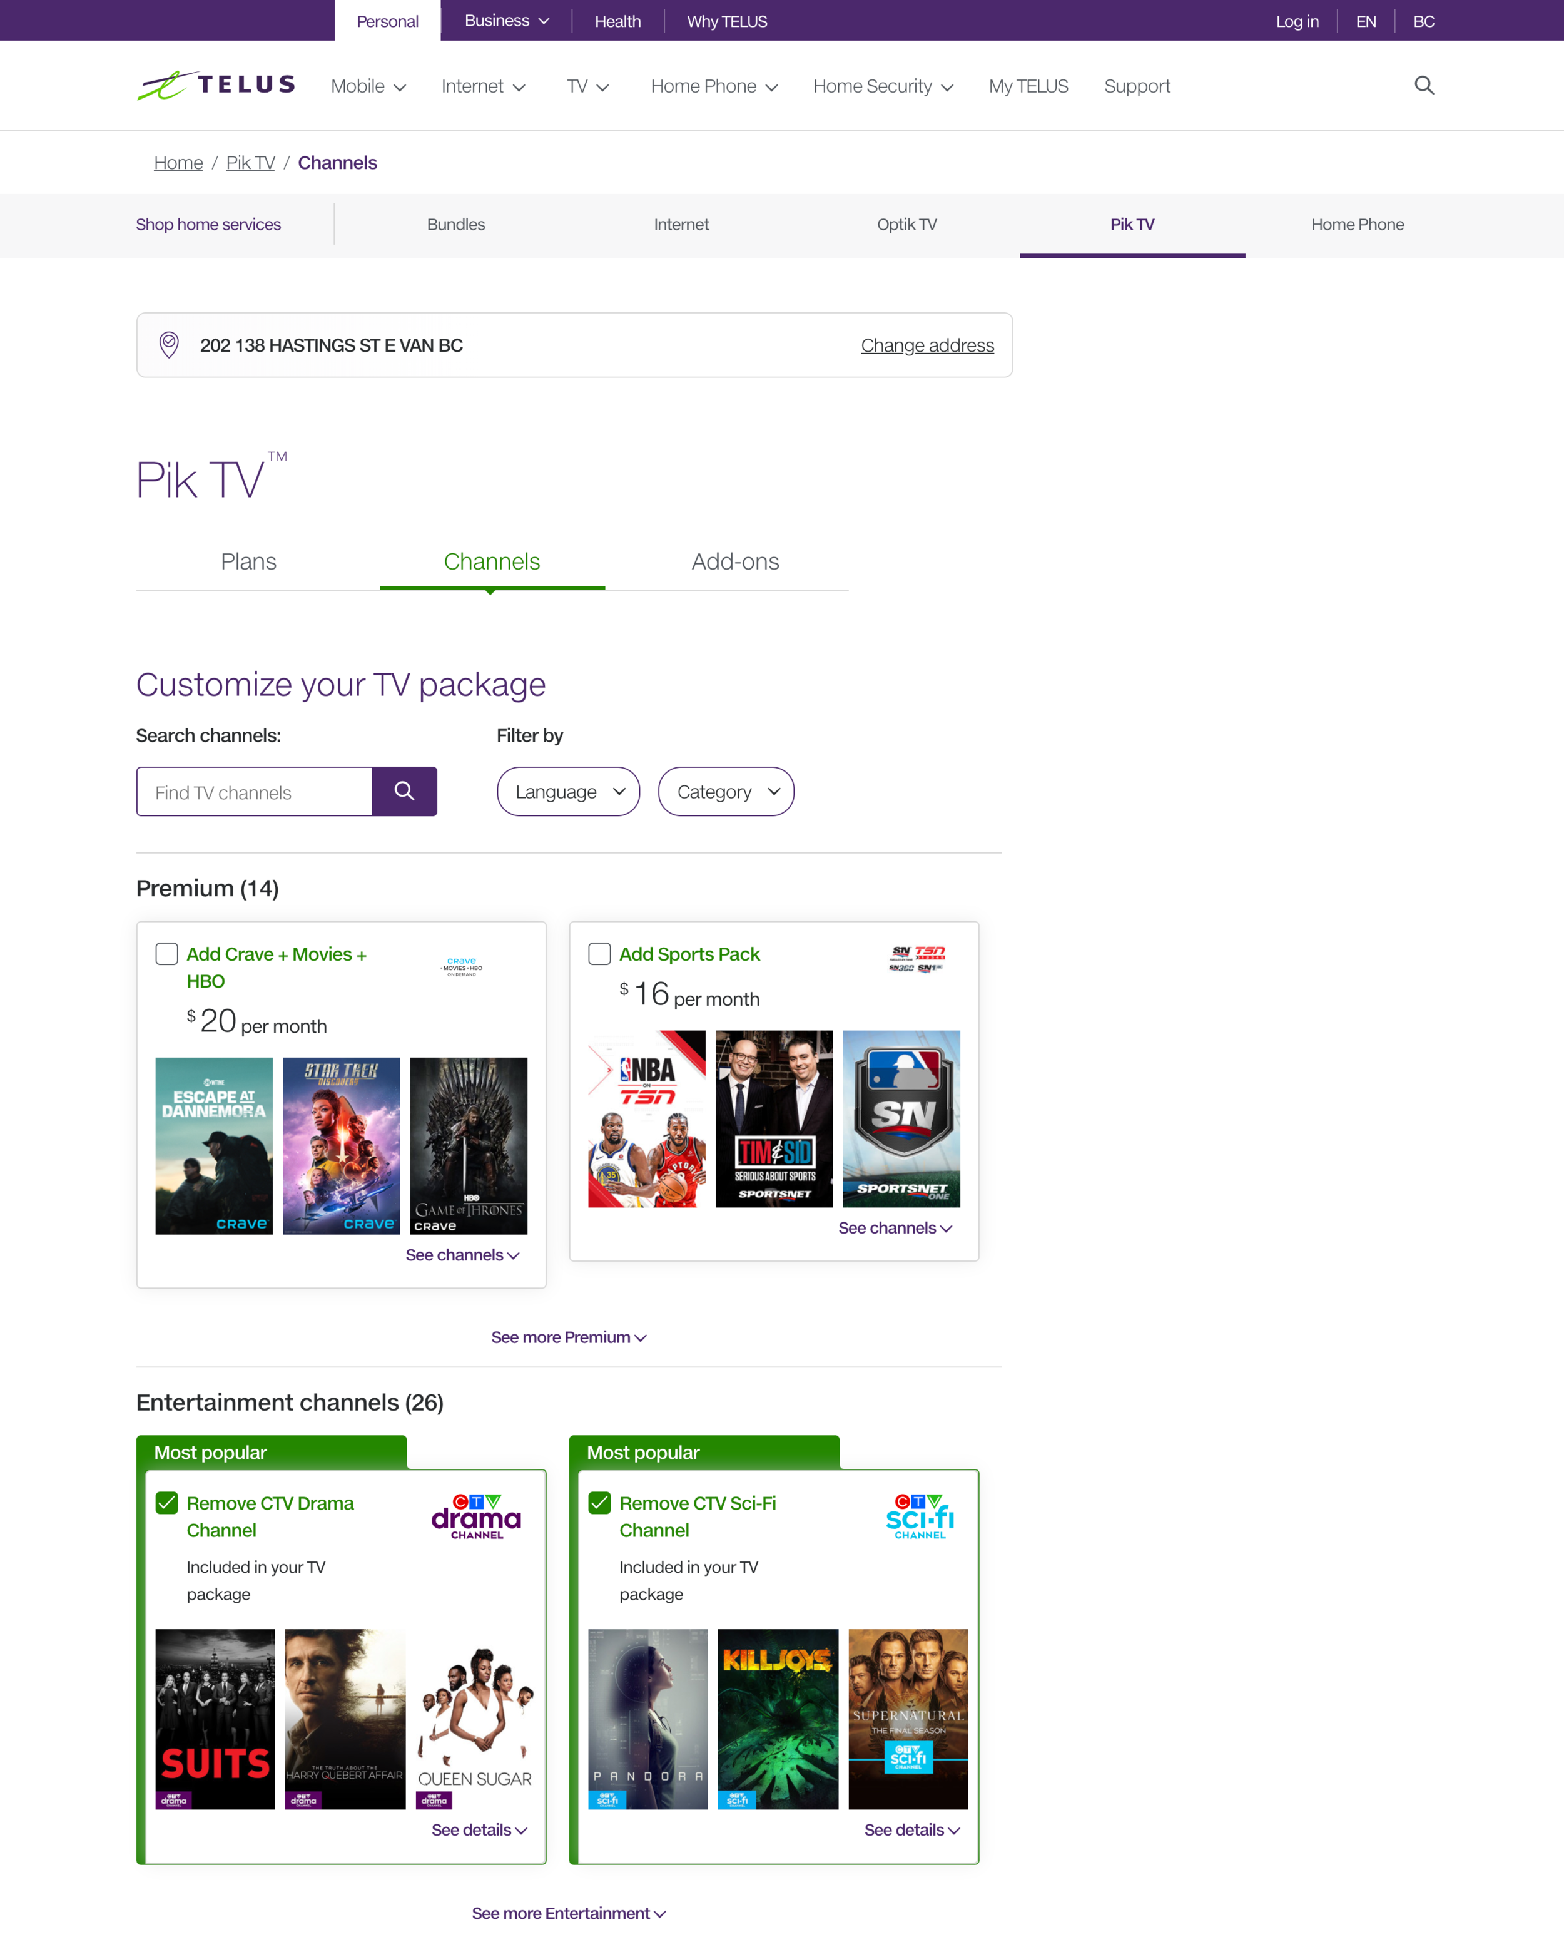Viewport: 1564px width, 1937px height.
Task: Open My TELUS link
Action: point(1028,86)
